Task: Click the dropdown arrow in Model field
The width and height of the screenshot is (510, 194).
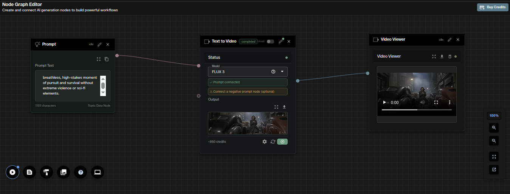Action: [282, 72]
